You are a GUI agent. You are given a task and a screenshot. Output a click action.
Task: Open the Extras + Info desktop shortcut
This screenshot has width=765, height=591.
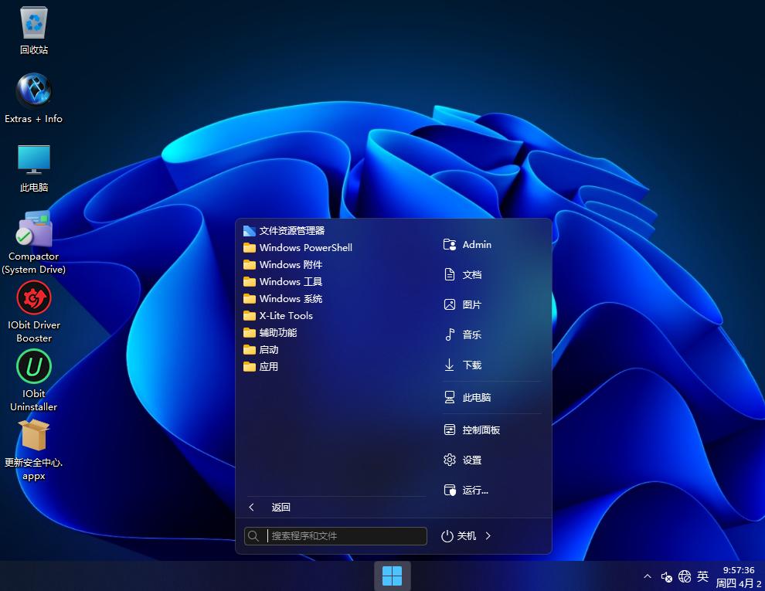(33, 91)
